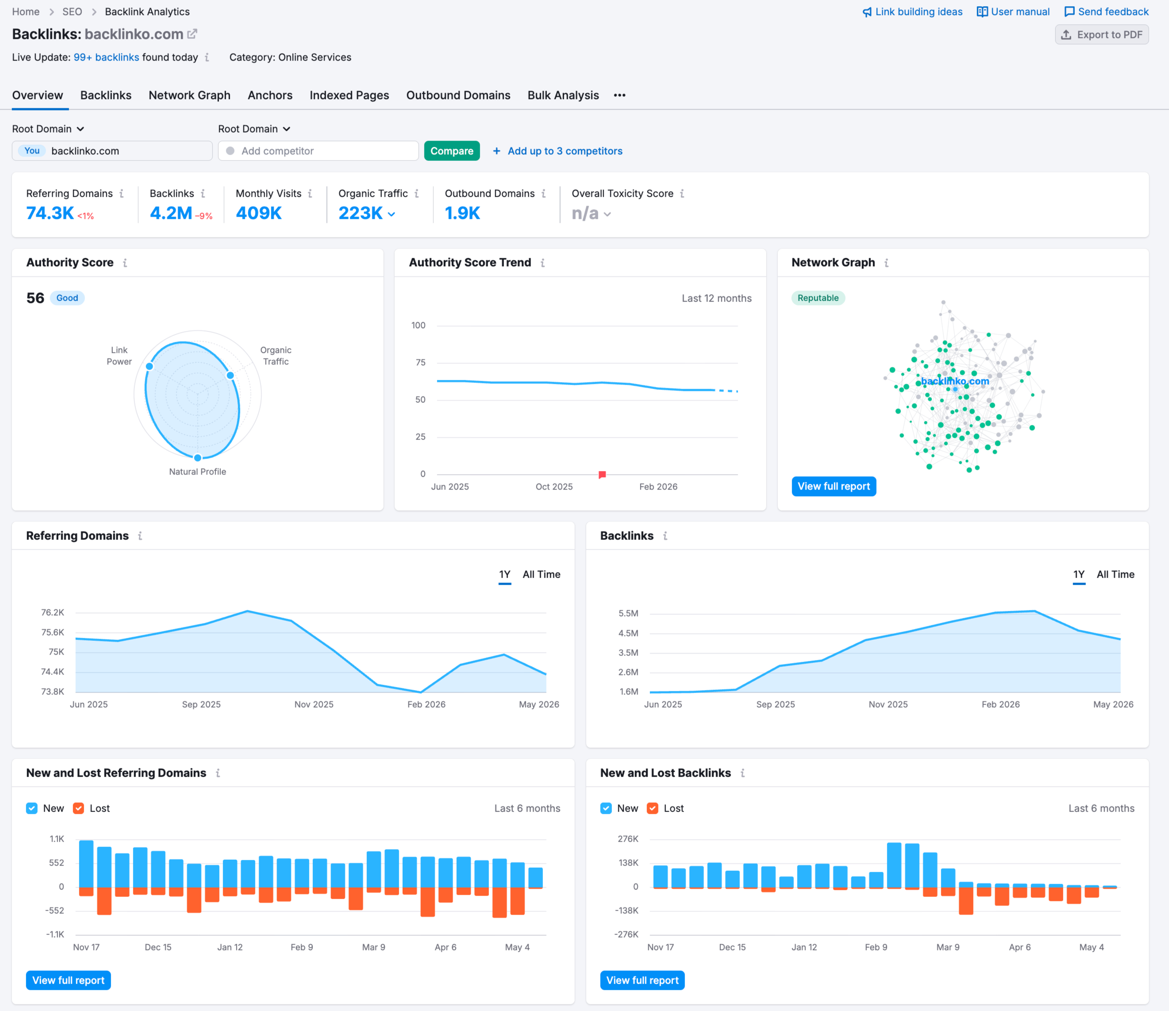Click the 1.9K Outbound Domains value
Screen dimensions: 1169x1011
point(462,213)
